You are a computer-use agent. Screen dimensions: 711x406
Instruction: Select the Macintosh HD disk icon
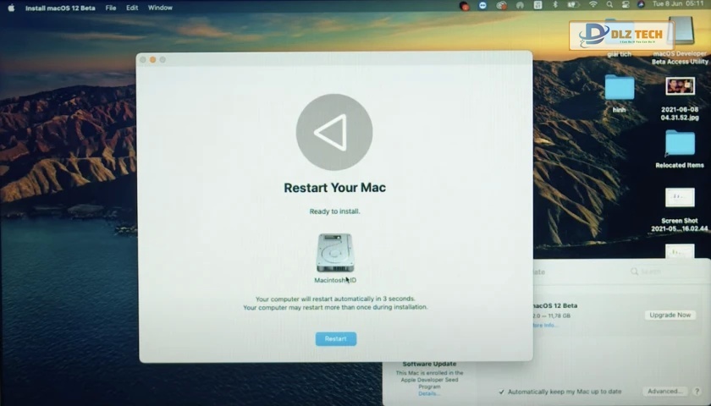tap(335, 254)
